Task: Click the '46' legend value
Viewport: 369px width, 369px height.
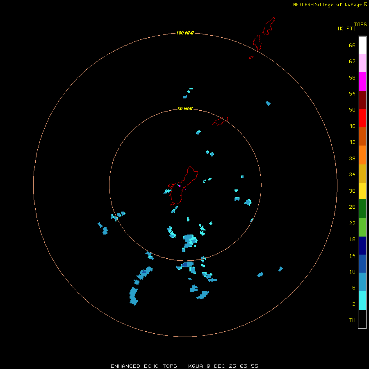Action: pyautogui.click(x=352, y=126)
